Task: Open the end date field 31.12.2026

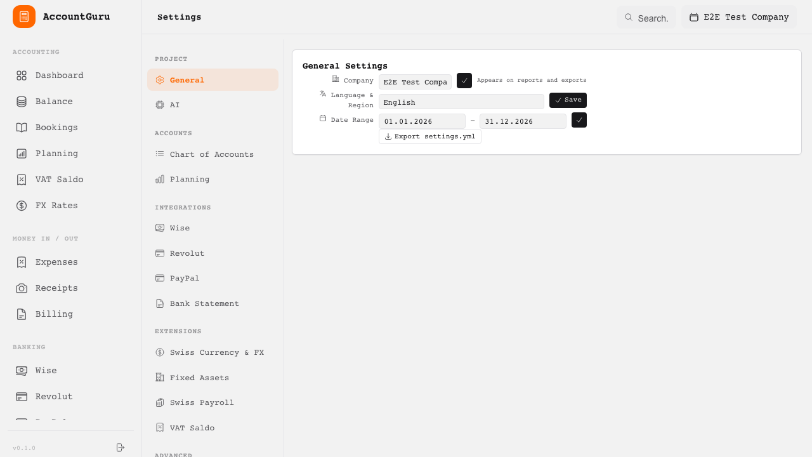Action: pos(523,121)
